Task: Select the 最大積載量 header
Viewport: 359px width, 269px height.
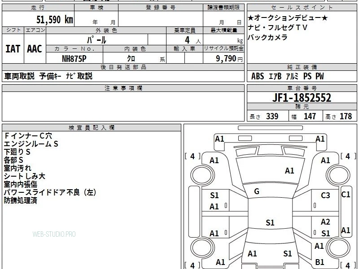Action: [x=223, y=30]
